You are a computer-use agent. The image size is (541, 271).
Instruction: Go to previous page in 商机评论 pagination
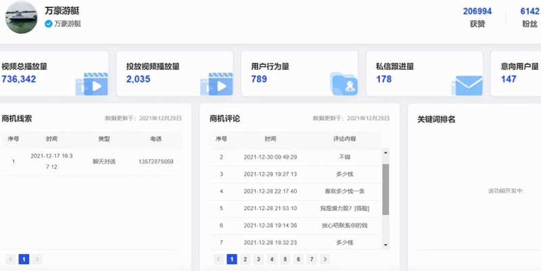click(x=218, y=260)
